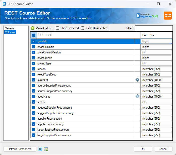Select the skuIdList field name
The image size is (176, 155).
pos(43,80)
